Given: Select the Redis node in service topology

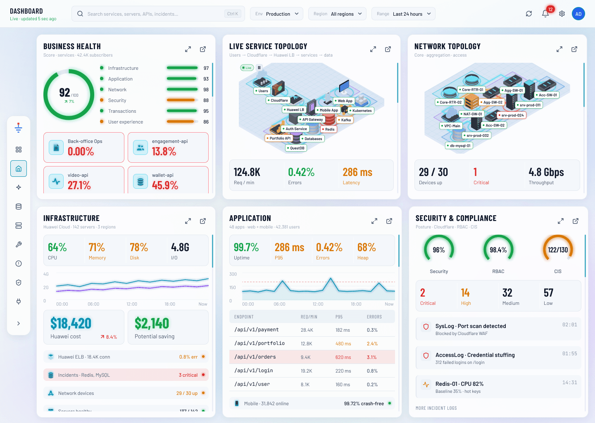Looking at the screenshot, I should 328,129.
